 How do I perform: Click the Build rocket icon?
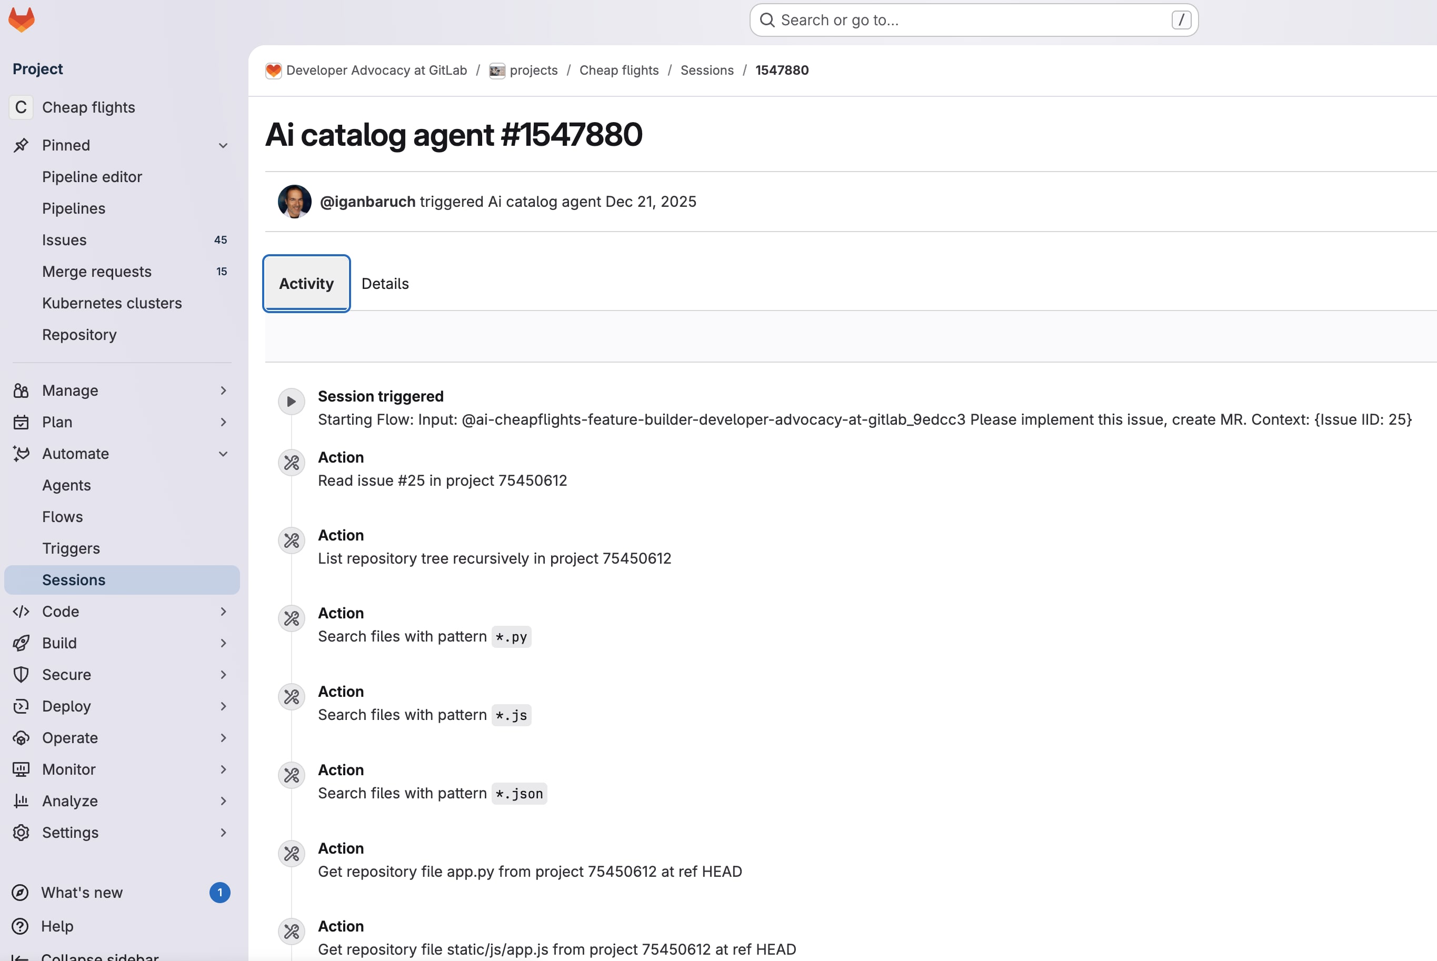tap(21, 643)
